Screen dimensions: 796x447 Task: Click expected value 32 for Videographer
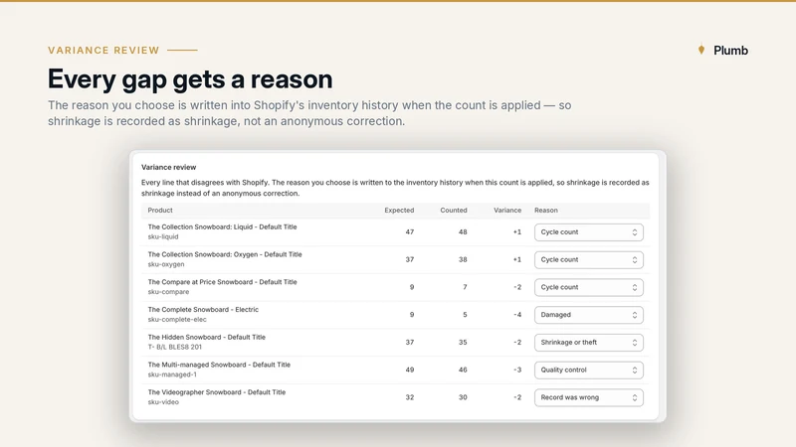(x=410, y=397)
